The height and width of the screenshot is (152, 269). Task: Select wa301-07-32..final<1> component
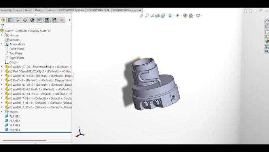40,89
